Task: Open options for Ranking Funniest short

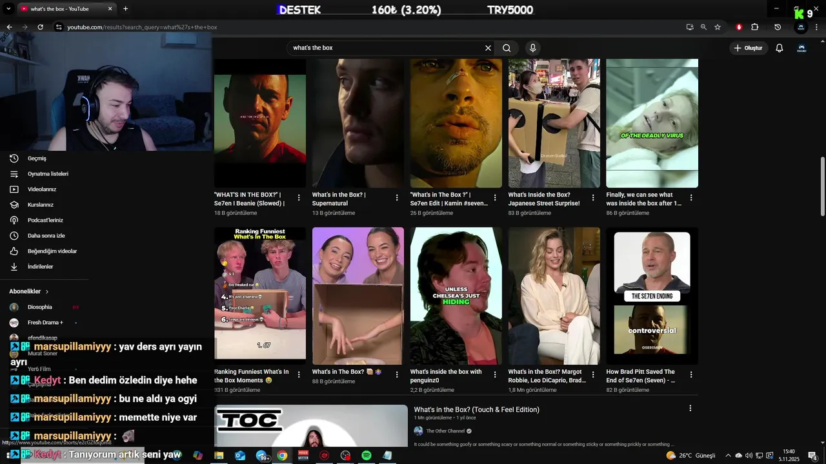Action: tap(299, 374)
